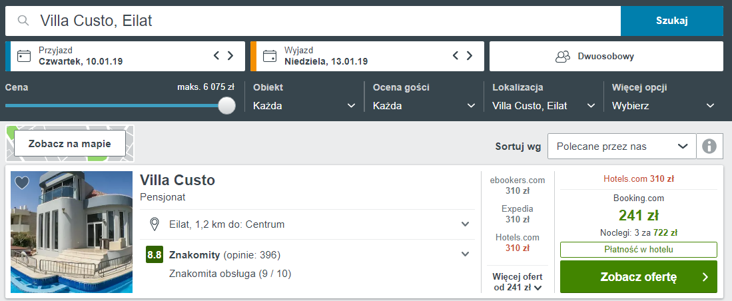
Task: Go to next arrival day arrow
Action: (x=230, y=55)
